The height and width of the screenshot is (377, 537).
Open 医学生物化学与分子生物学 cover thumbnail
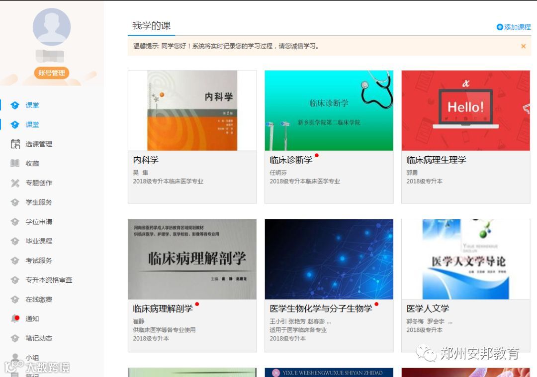(329, 259)
